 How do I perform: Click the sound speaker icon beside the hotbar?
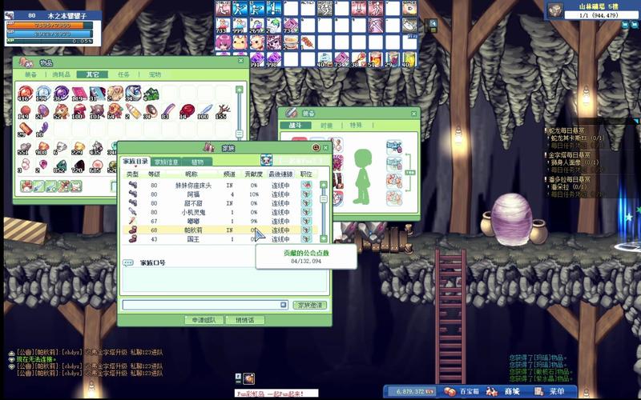click(433, 23)
